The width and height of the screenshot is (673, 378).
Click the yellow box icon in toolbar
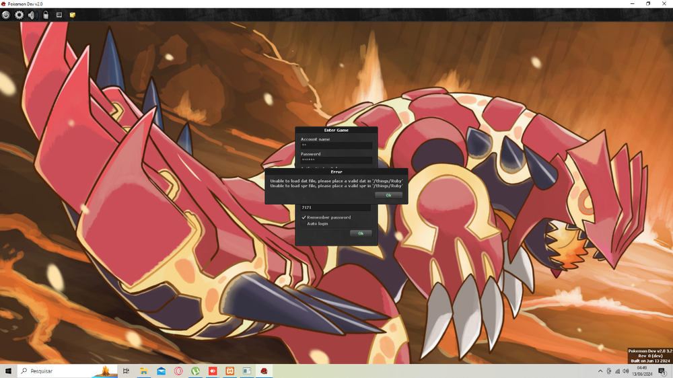(x=72, y=15)
